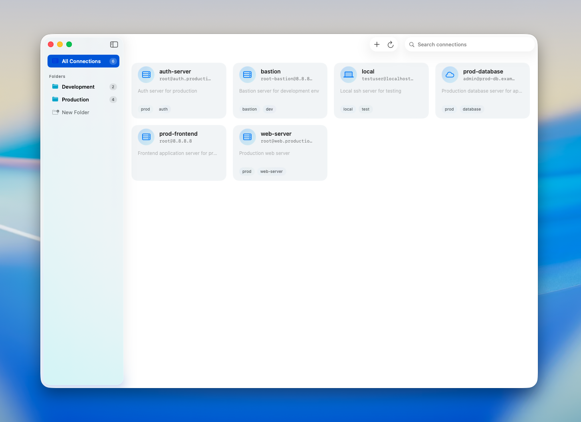
Task: Click the All Connections count badge
Action: pyautogui.click(x=113, y=61)
